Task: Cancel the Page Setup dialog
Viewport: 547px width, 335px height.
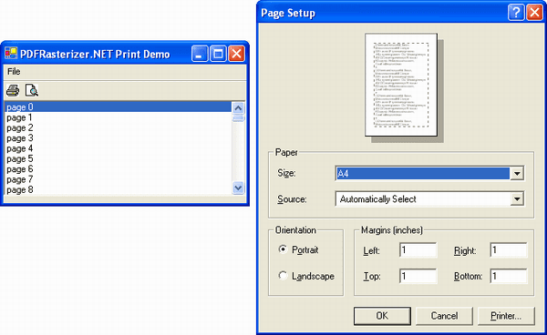Action: pyautogui.click(x=444, y=316)
